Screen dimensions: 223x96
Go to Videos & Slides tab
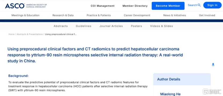point(162,26)
